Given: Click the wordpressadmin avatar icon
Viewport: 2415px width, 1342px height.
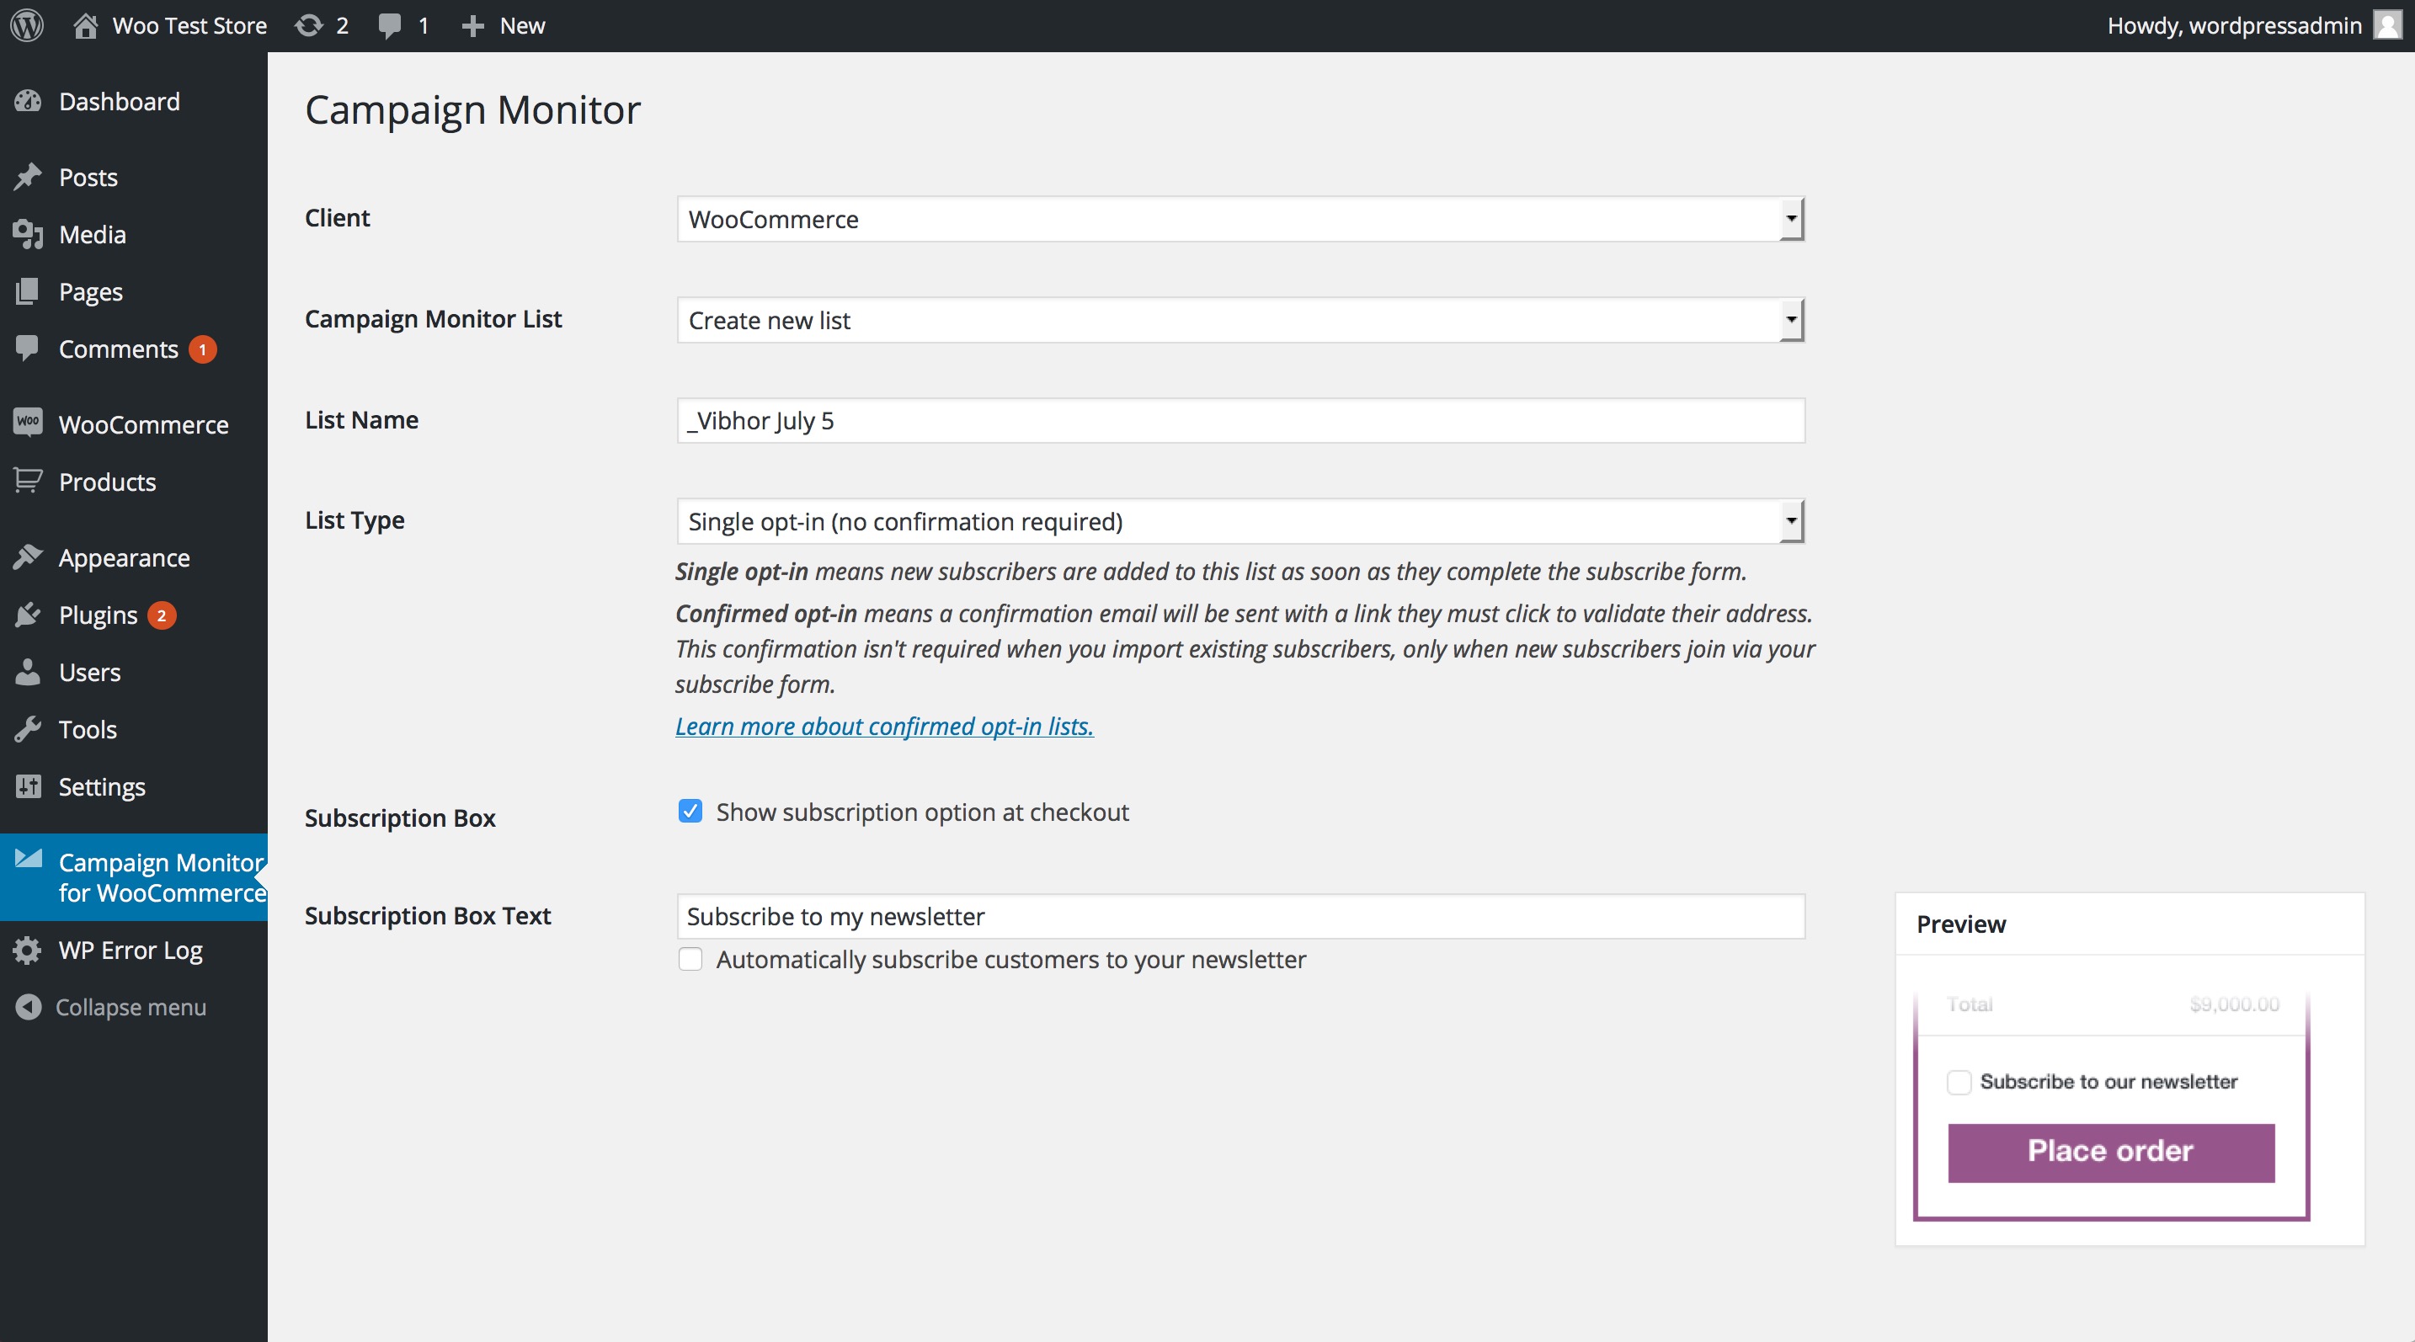Looking at the screenshot, I should [2387, 25].
